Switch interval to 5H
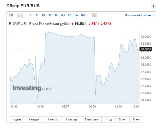164x129 pixels. [63, 15]
